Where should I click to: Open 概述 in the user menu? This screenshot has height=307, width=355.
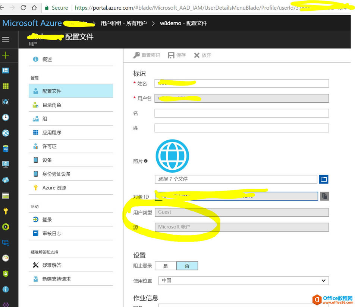point(71,60)
